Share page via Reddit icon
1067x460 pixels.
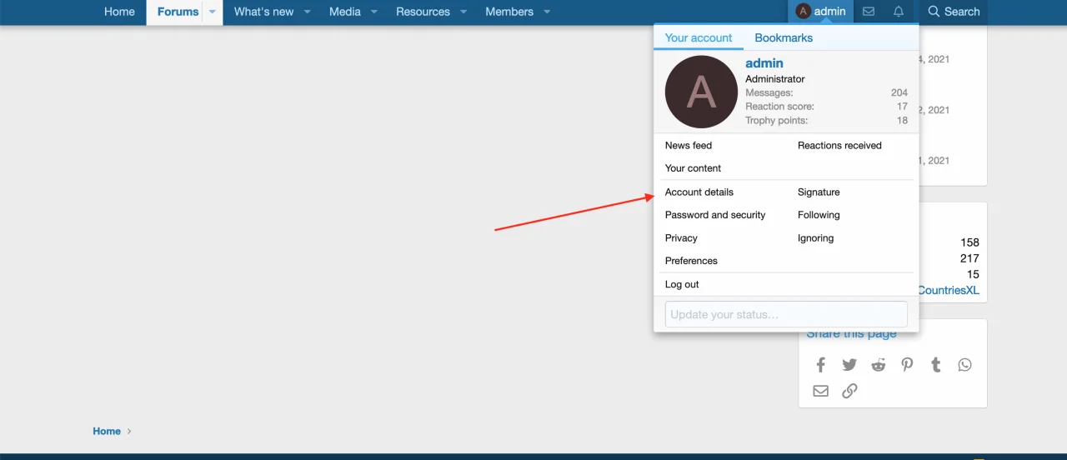pos(879,365)
